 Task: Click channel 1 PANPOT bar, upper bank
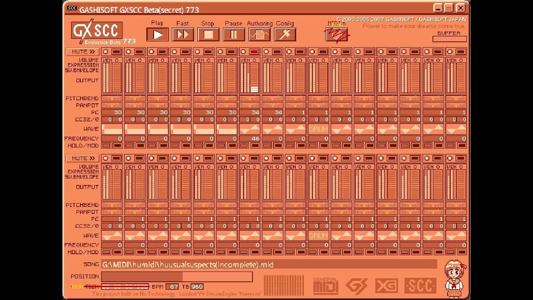click(x=112, y=105)
